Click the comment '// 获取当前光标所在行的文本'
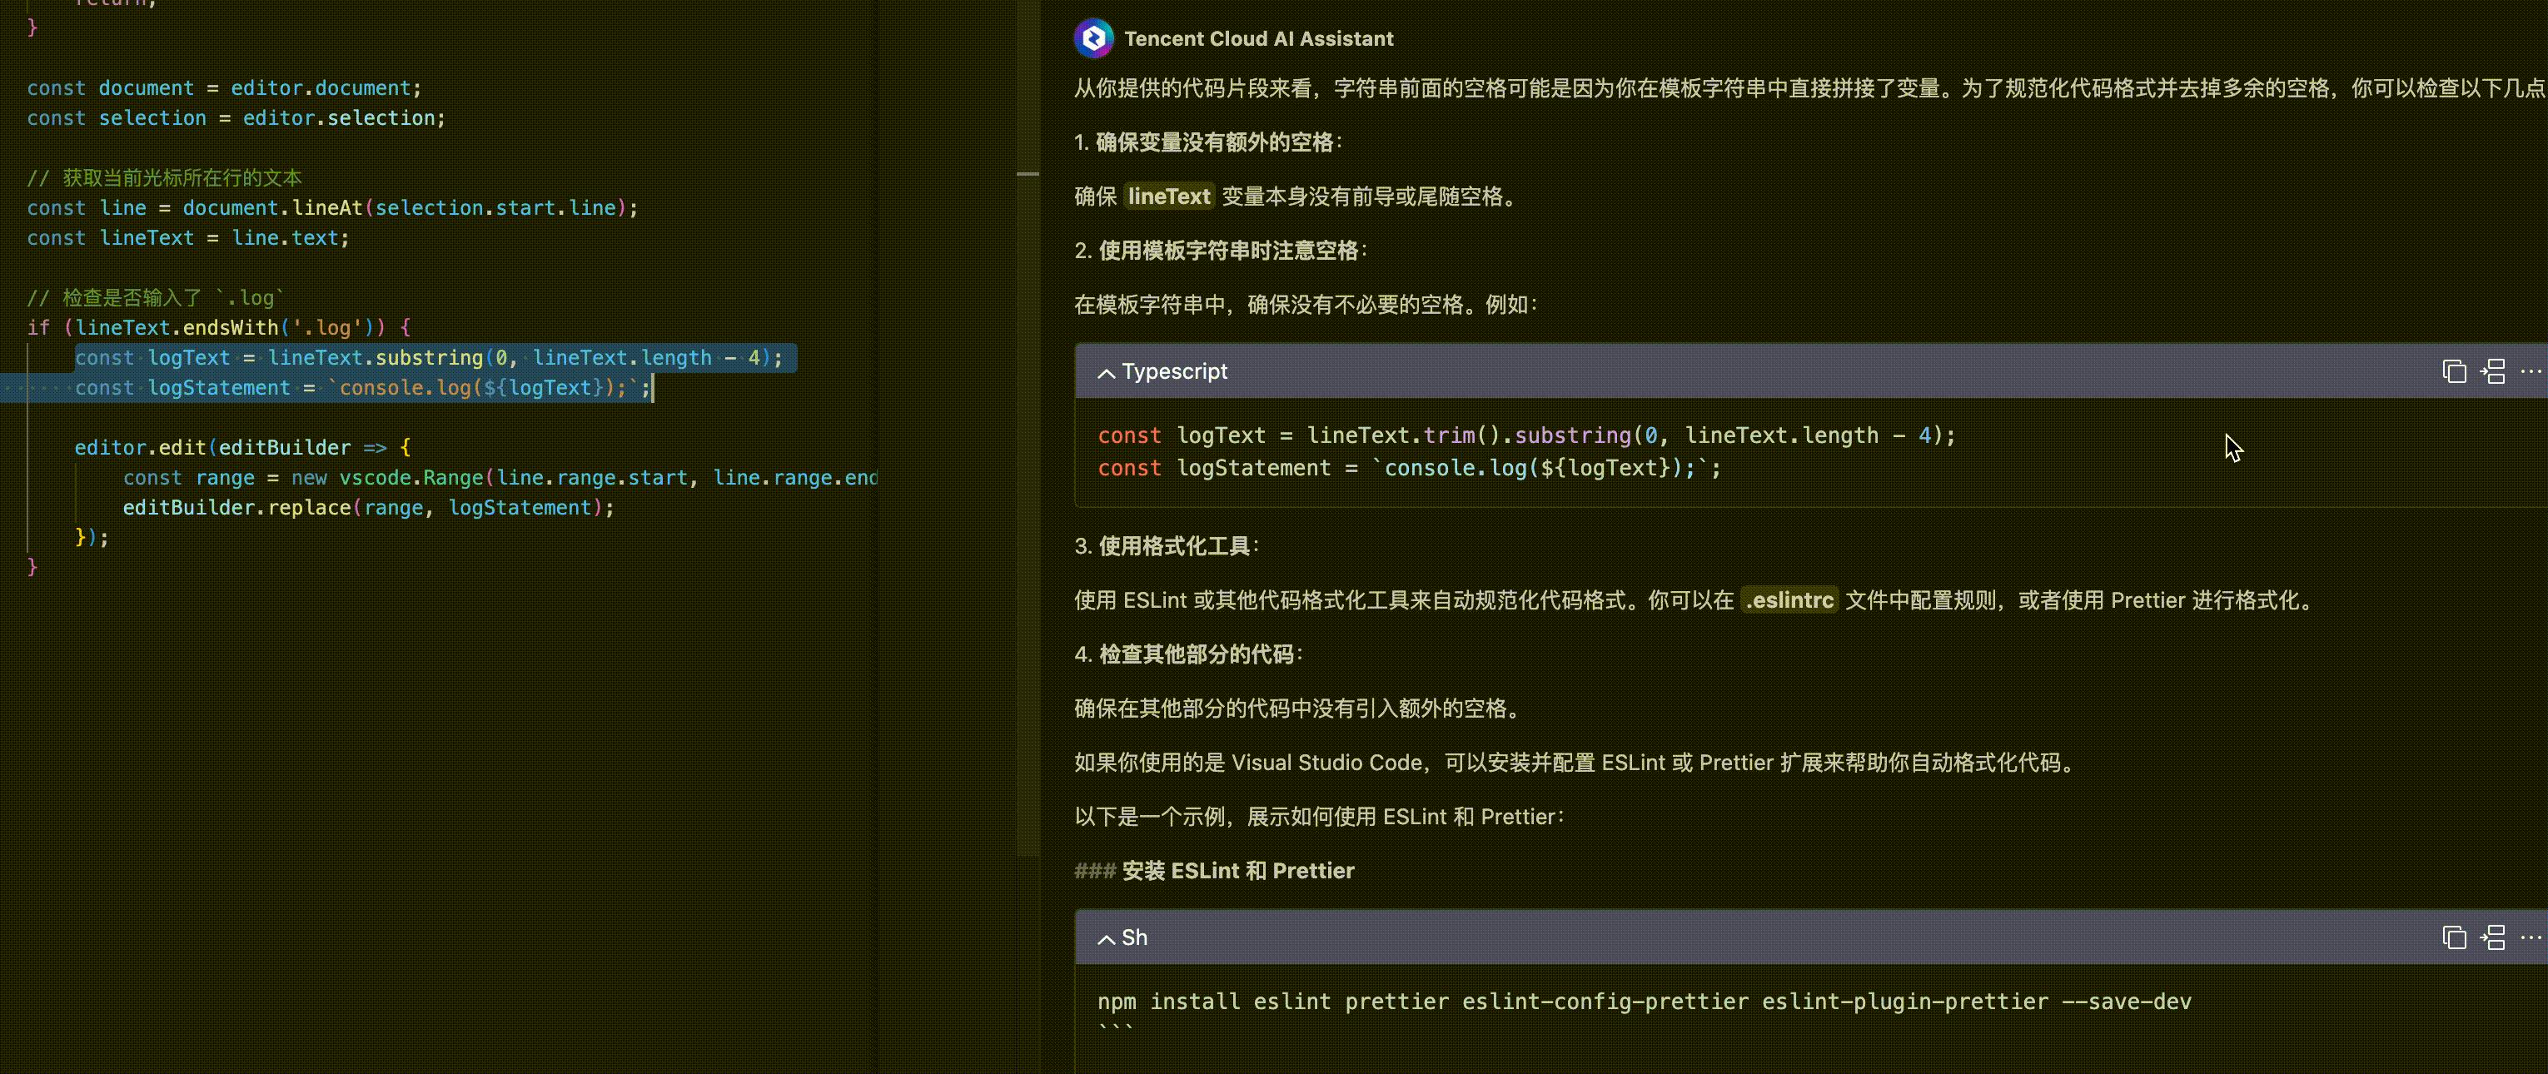 tap(164, 178)
